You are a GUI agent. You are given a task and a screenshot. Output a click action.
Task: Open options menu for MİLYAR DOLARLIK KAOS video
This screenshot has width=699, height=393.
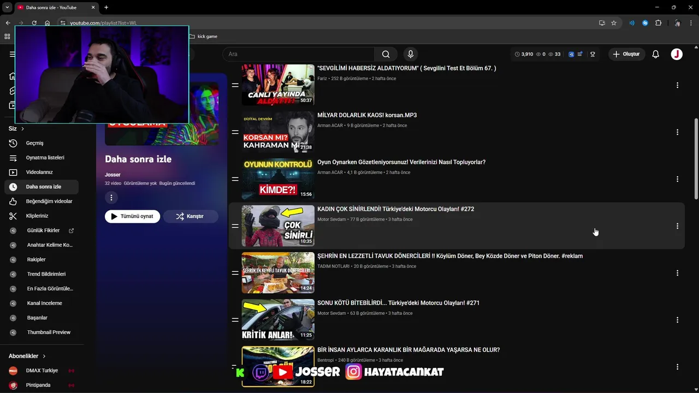click(677, 132)
